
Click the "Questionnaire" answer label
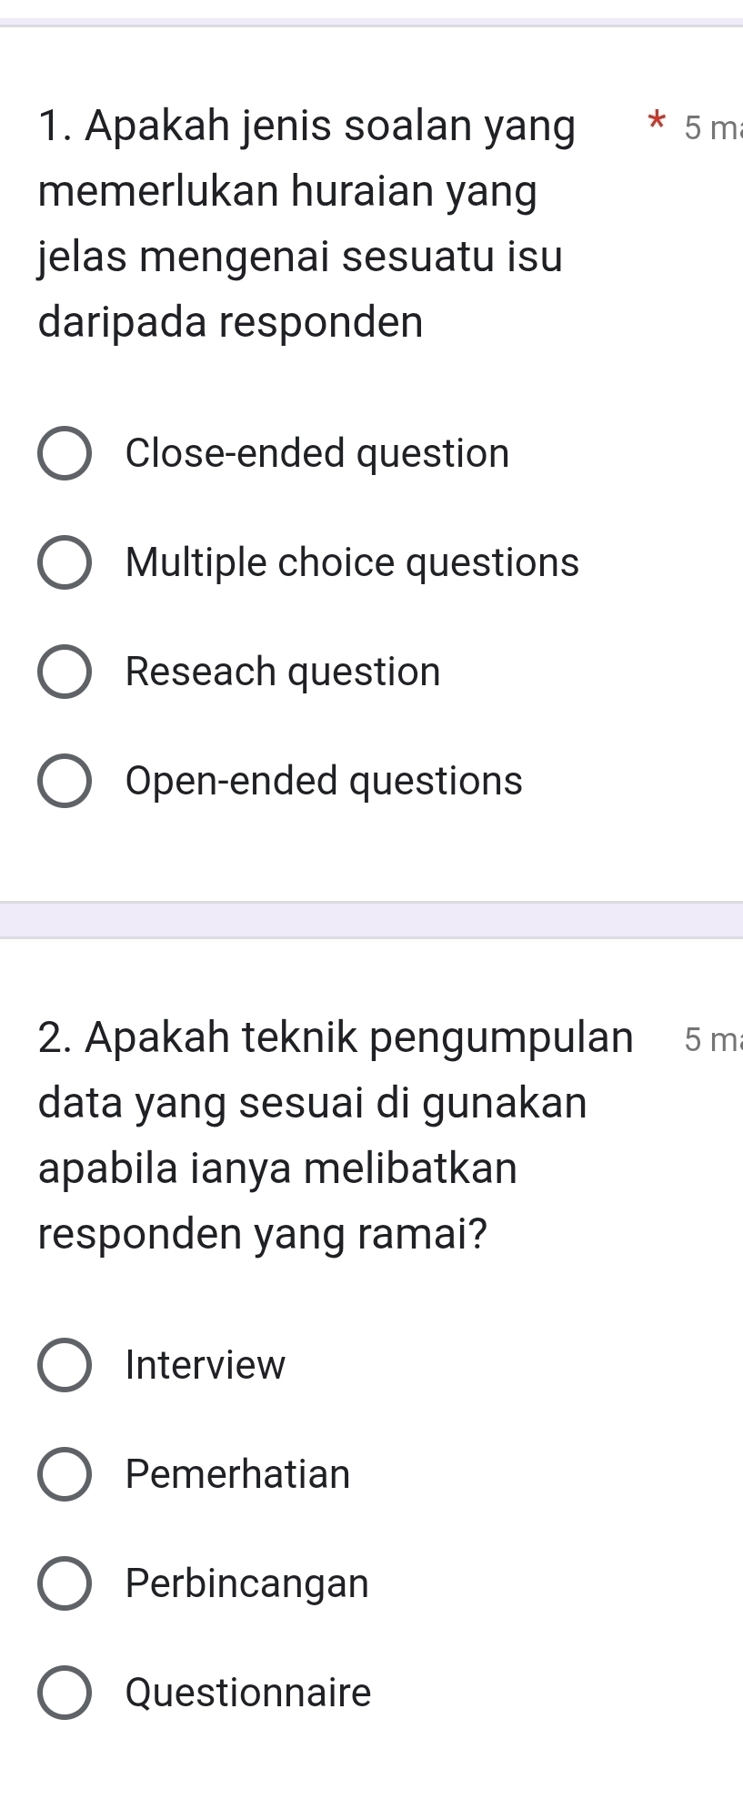coord(248,1693)
